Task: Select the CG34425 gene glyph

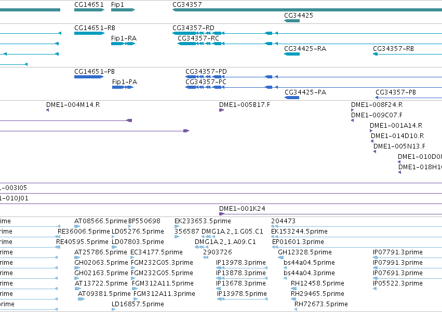Action: tap(292, 21)
